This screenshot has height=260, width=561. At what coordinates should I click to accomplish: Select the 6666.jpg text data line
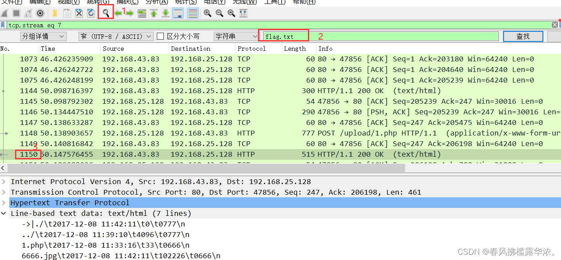[121, 256]
